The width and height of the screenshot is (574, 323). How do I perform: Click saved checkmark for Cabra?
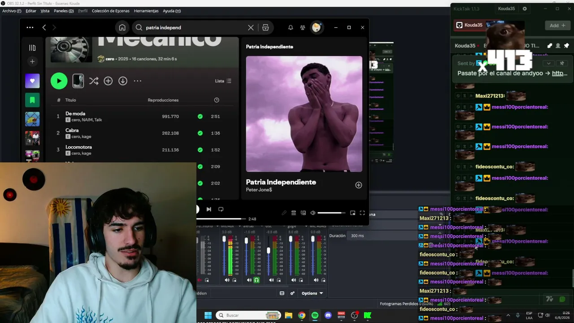pyautogui.click(x=200, y=133)
